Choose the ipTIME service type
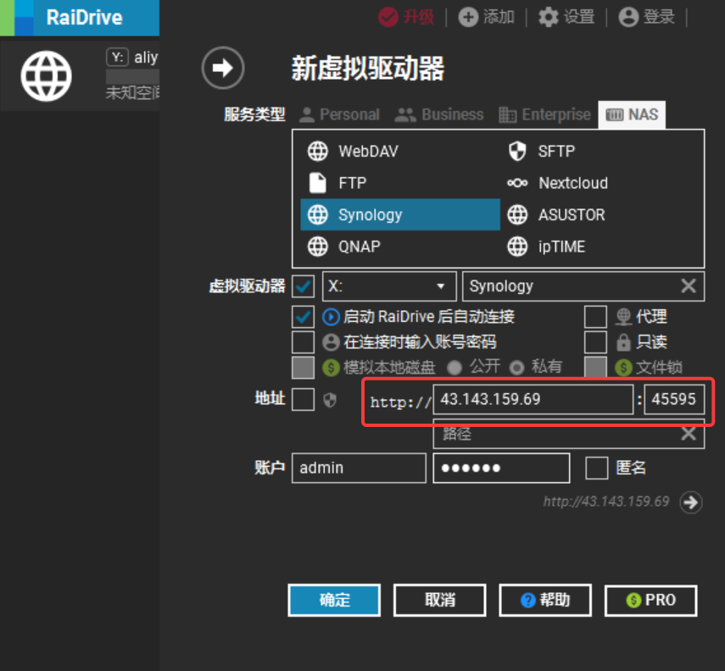The width and height of the screenshot is (725, 671). tap(601, 247)
